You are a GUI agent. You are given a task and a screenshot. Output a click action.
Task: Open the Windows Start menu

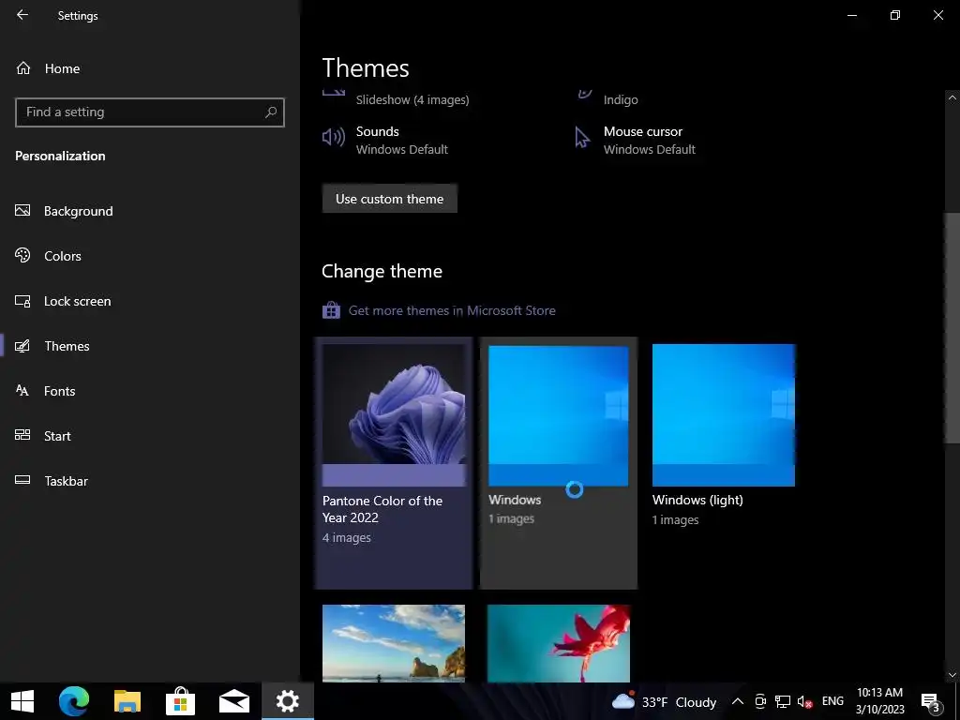(22, 701)
